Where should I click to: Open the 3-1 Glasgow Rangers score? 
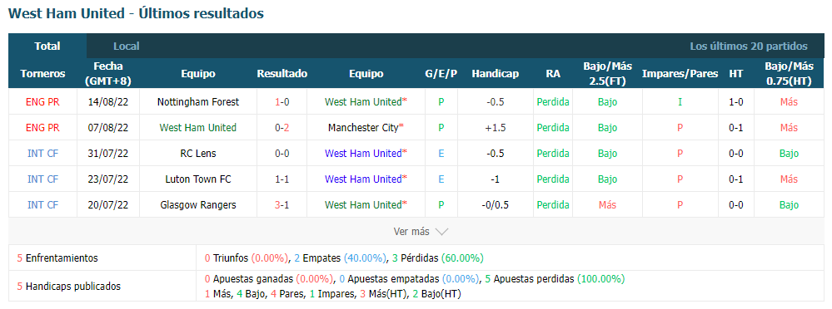pyautogui.click(x=281, y=205)
